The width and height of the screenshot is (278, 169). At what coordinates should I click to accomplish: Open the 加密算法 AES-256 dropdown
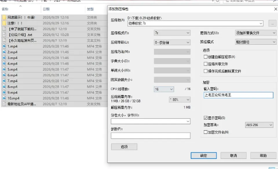click(259, 125)
